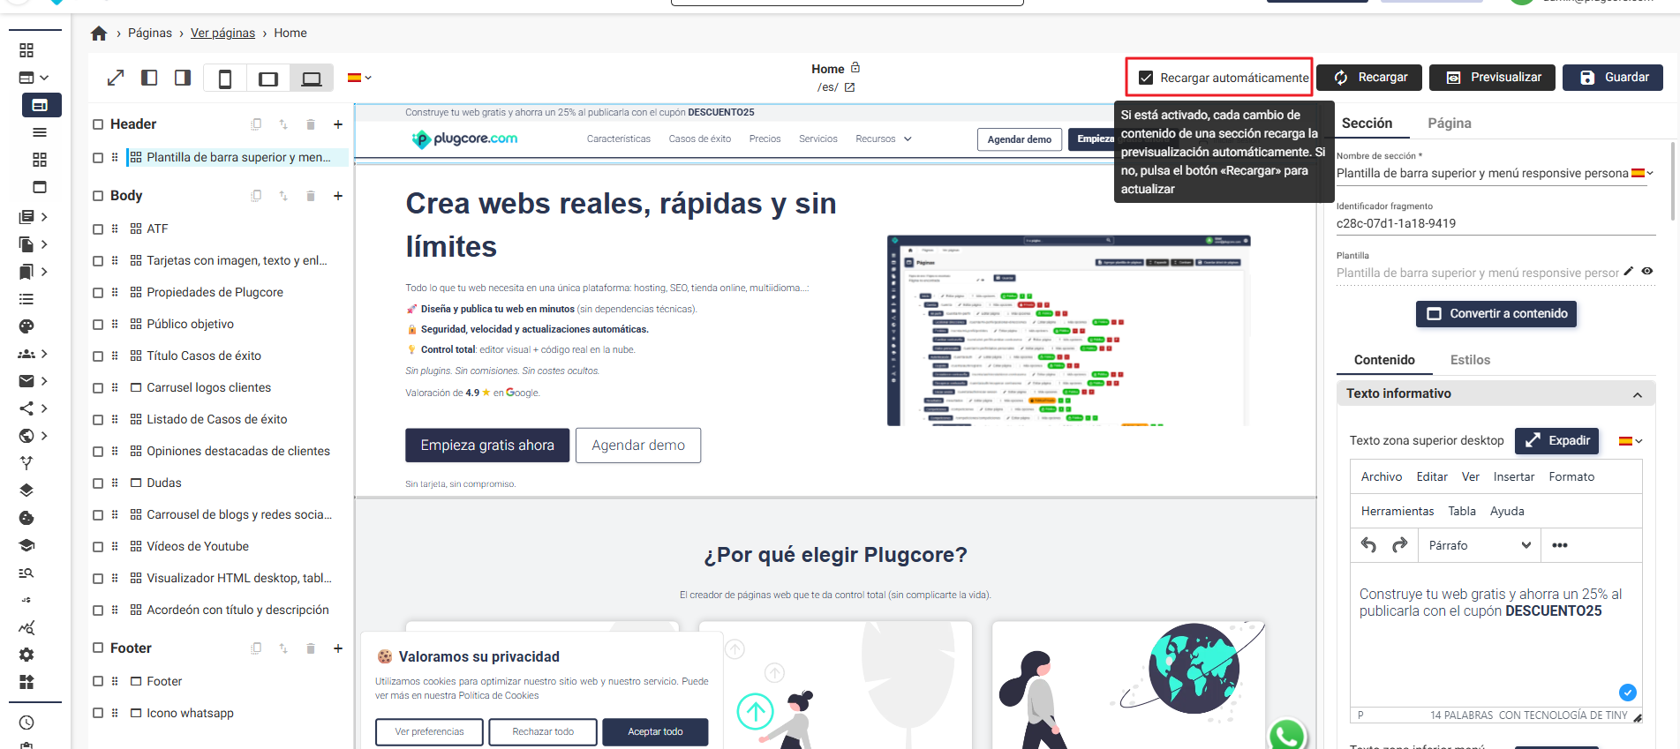Check the ATF section checkbox
1680x749 pixels.
[x=98, y=229]
